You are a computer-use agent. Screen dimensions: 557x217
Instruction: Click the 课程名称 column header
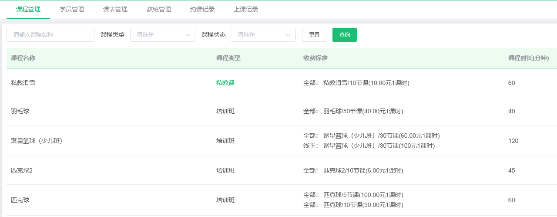click(x=23, y=58)
